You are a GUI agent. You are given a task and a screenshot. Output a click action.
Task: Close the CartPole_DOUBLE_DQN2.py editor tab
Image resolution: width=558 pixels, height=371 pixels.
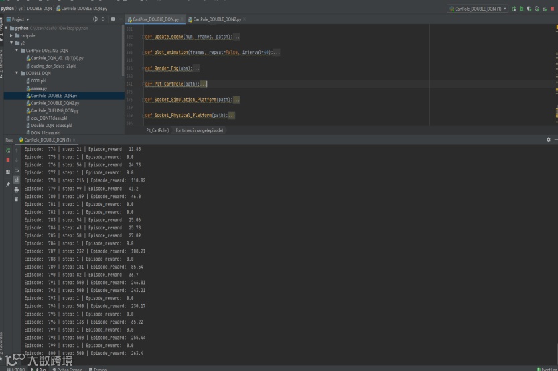point(244,19)
